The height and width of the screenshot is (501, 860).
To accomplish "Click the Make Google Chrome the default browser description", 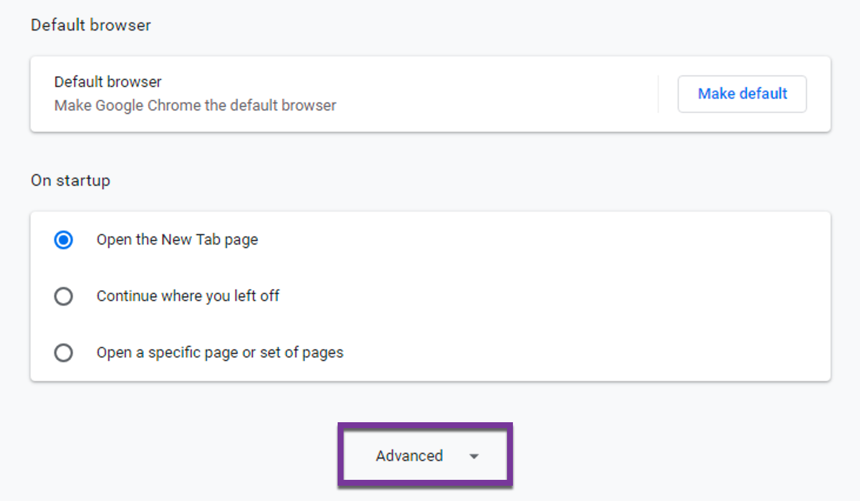I will coord(195,105).
